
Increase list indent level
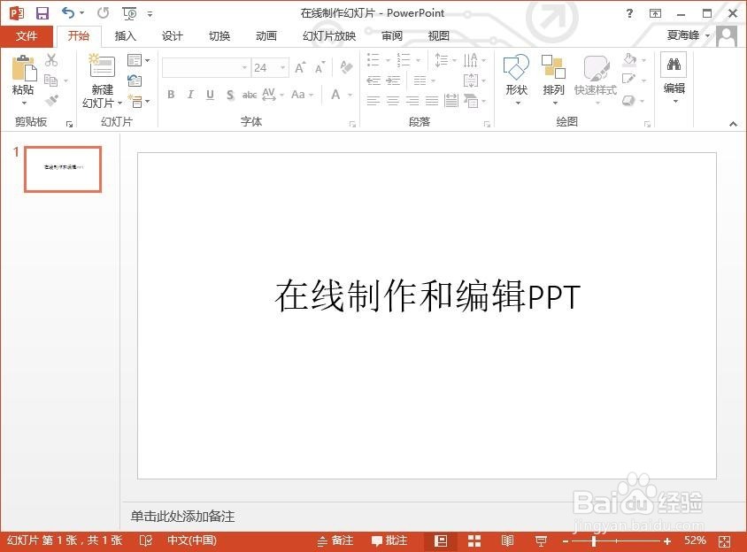tap(393, 80)
